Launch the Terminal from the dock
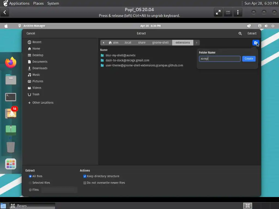This screenshot has height=209, width=279. pyautogui.click(x=11, y=97)
